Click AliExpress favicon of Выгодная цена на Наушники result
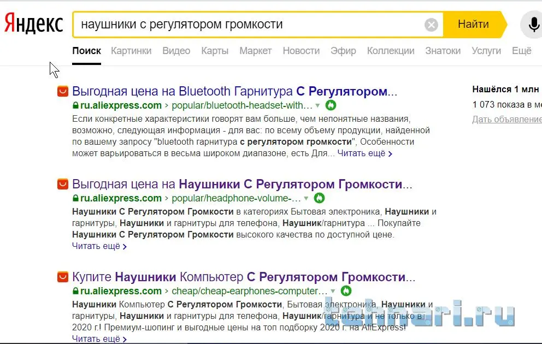 [x=63, y=184]
